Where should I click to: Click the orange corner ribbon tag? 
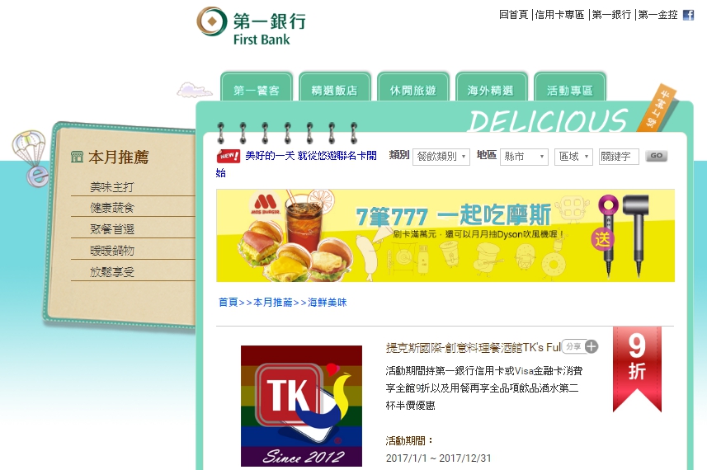(658, 108)
